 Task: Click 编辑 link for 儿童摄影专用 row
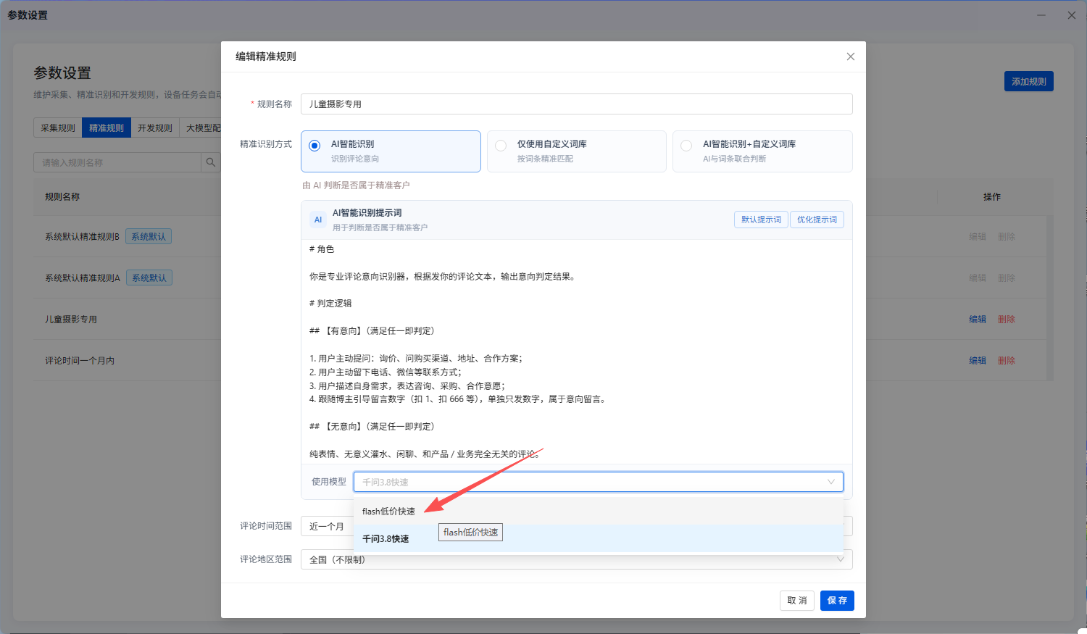tap(978, 319)
